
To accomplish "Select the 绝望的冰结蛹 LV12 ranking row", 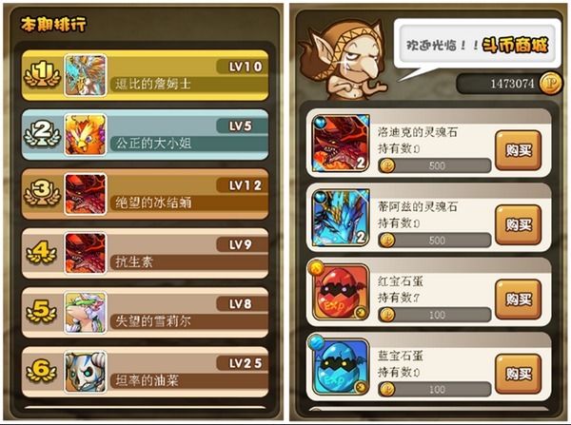I will pyautogui.click(x=146, y=194).
